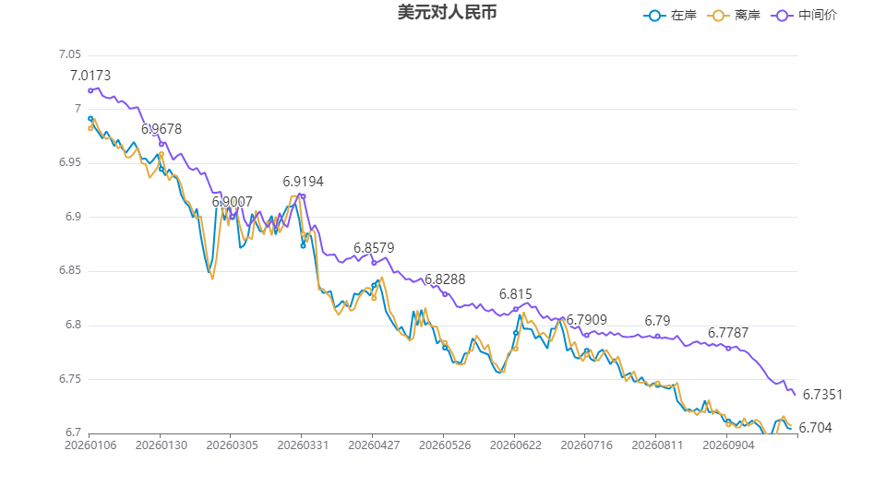Image resolution: width=886 pixels, height=498 pixels.
Task: Click the 6.7351 end value label
Action: 822,395
